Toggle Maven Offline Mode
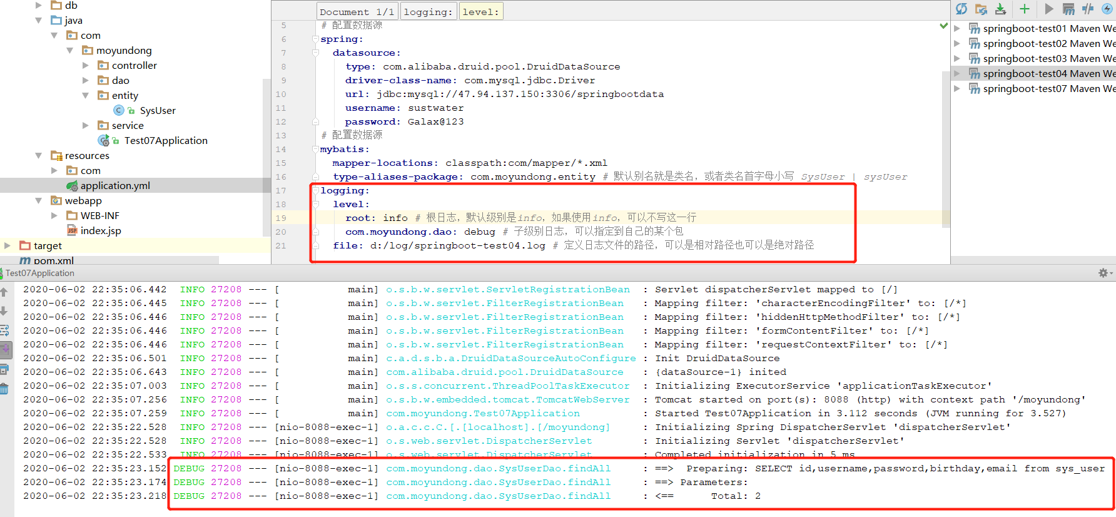This screenshot has width=1116, height=517. click(x=1088, y=9)
